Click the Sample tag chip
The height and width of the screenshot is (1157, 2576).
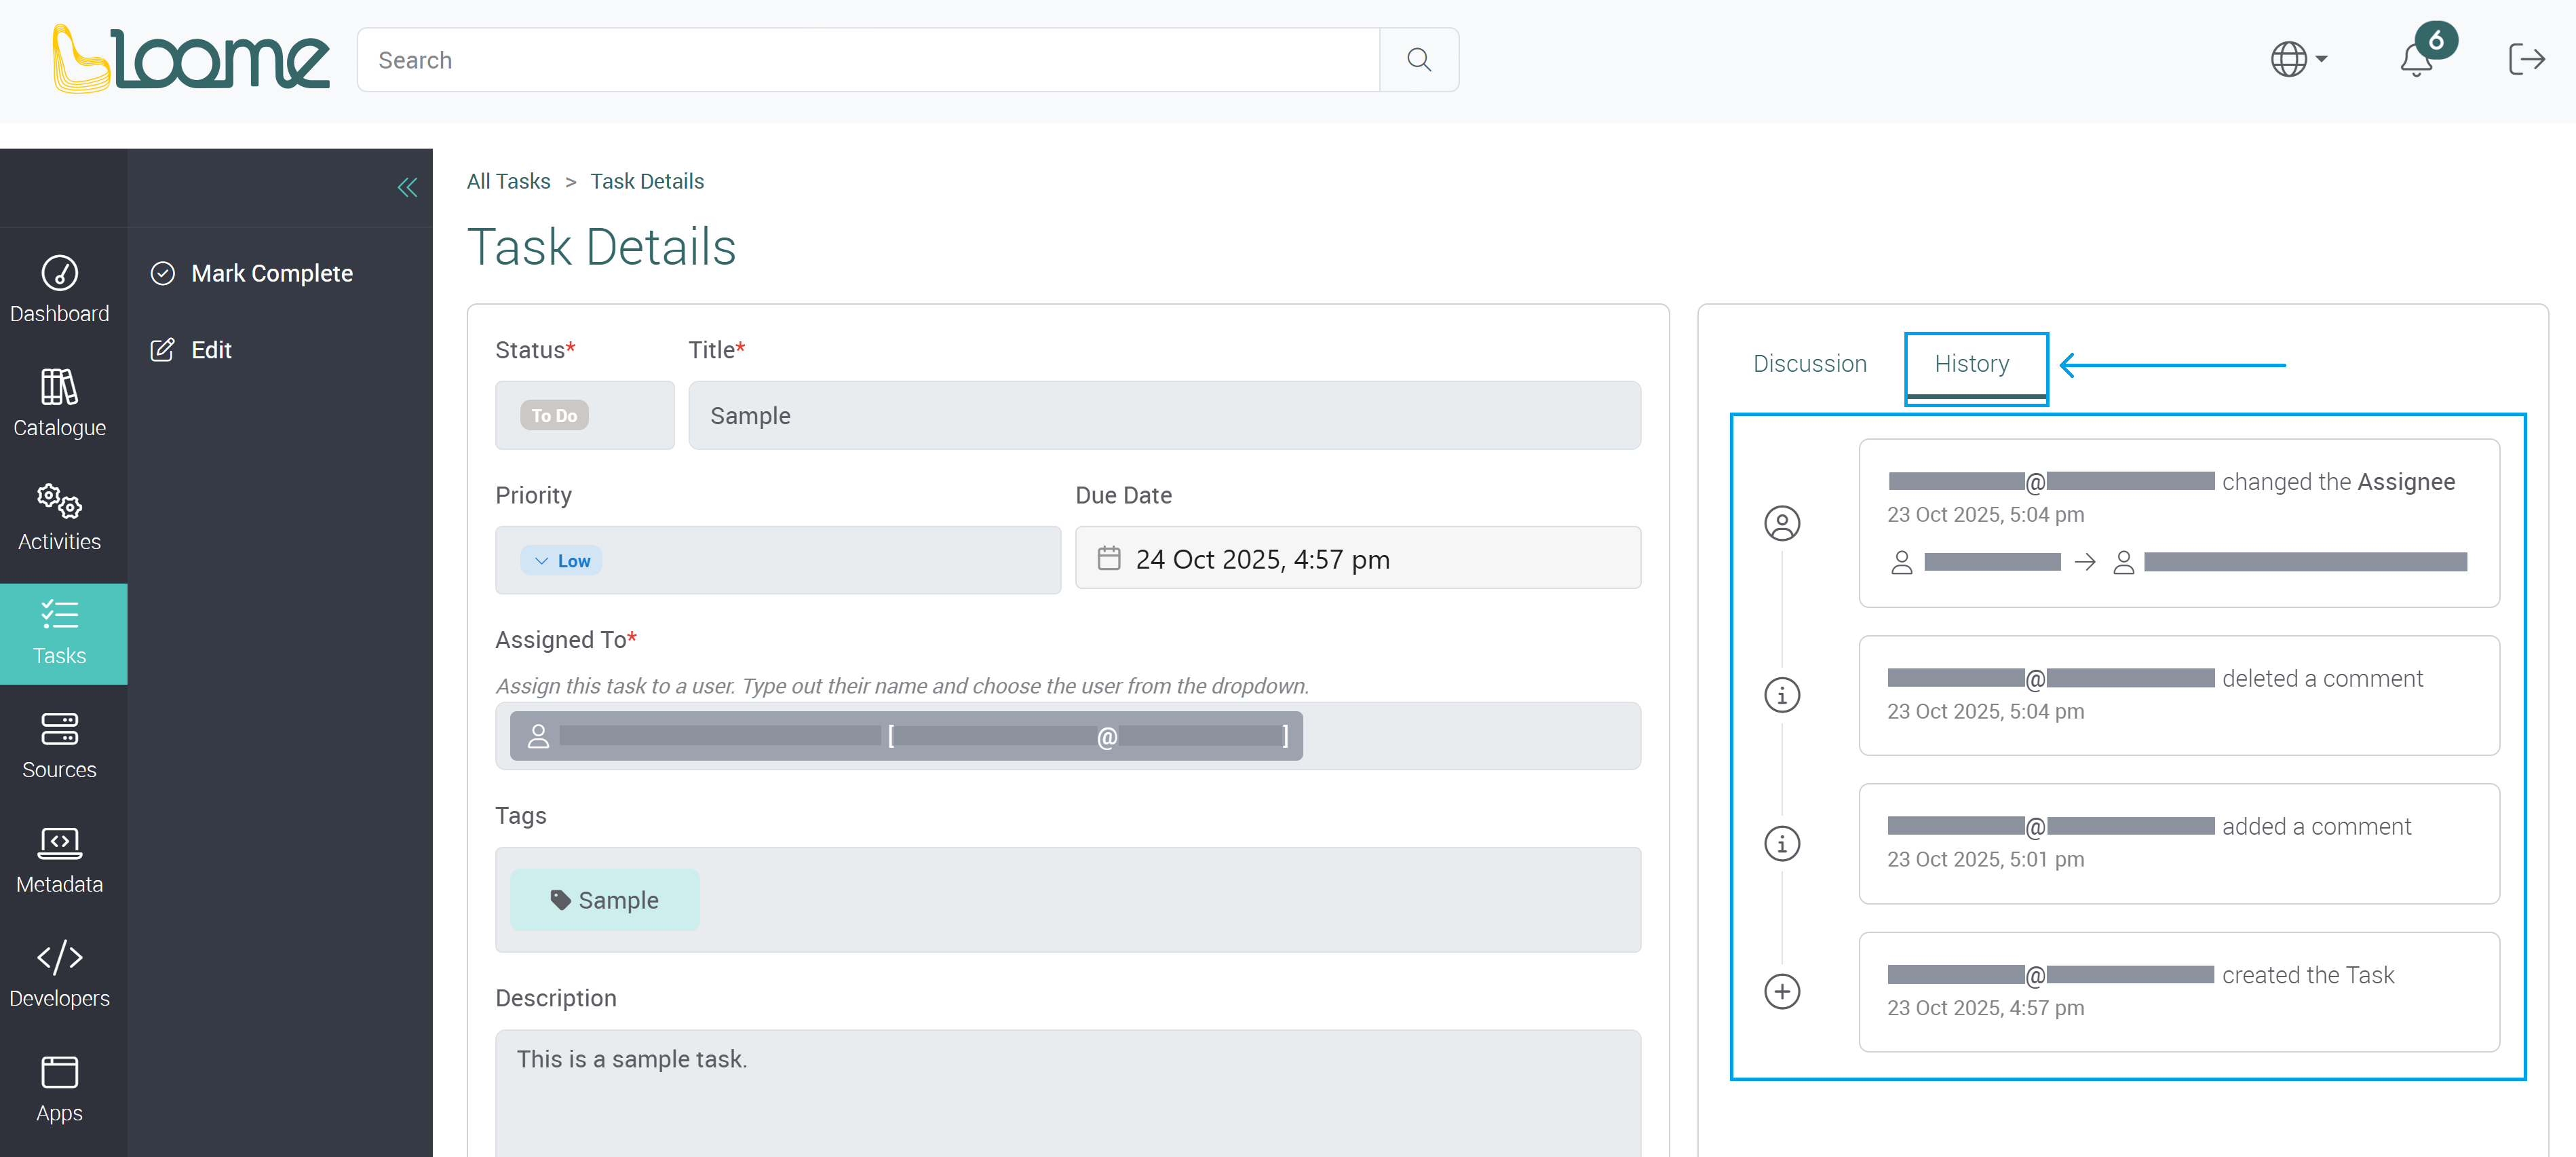pos(604,899)
